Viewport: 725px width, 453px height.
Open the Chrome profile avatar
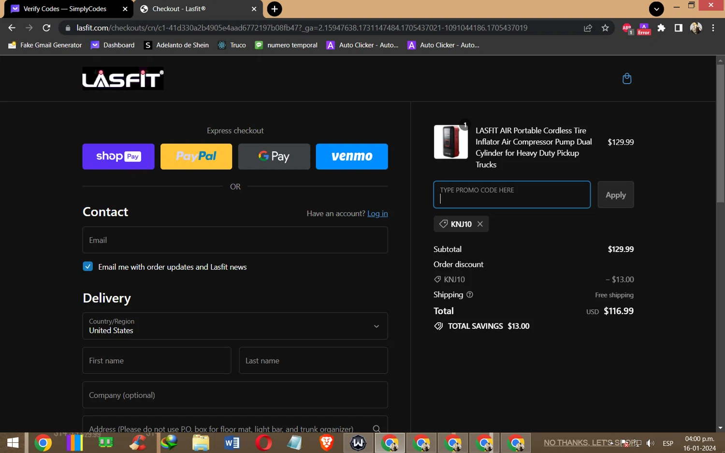point(696,28)
